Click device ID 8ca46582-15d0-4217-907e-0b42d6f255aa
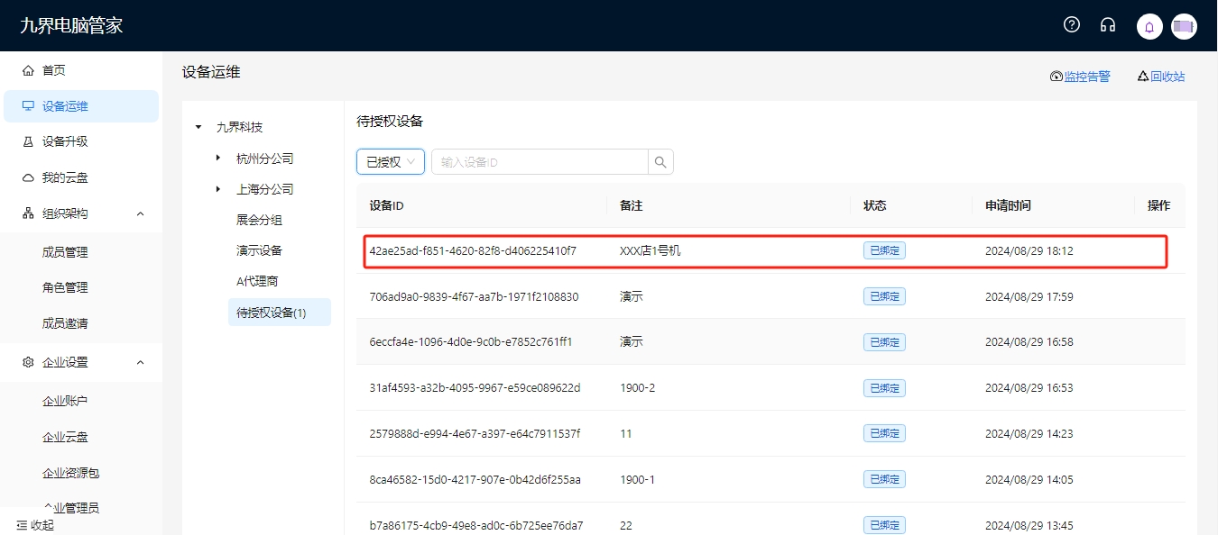 click(475, 480)
